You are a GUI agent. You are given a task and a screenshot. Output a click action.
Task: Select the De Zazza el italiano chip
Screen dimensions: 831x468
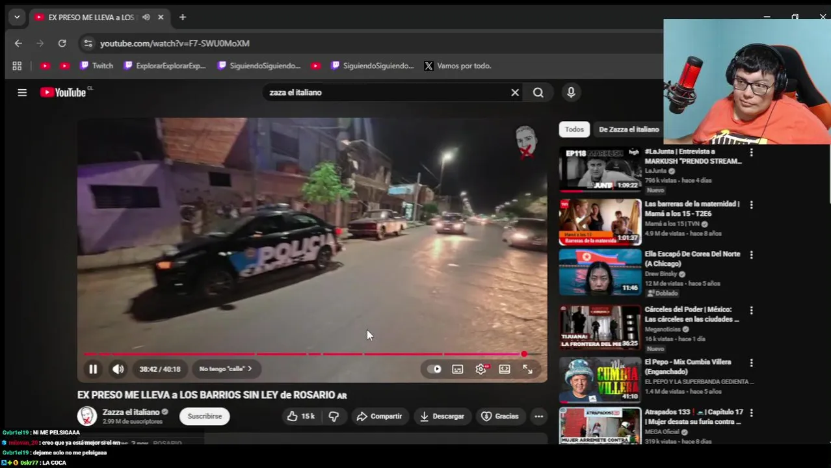[x=628, y=129]
